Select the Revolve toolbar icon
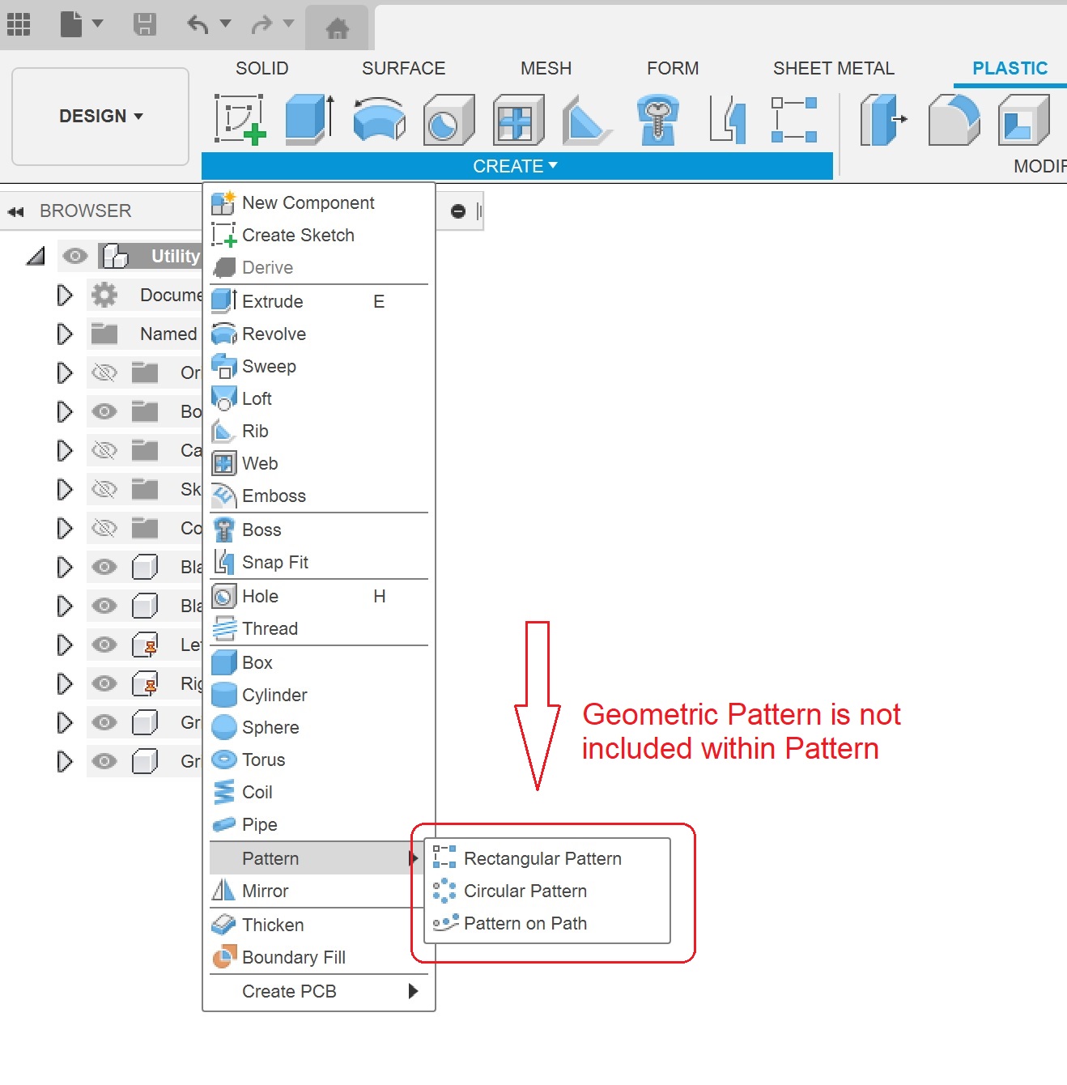The height and width of the screenshot is (1085, 1067). (x=378, y=120)
